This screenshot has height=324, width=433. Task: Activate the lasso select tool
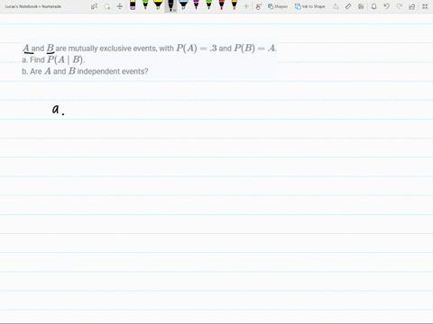(x=107, y=6)
